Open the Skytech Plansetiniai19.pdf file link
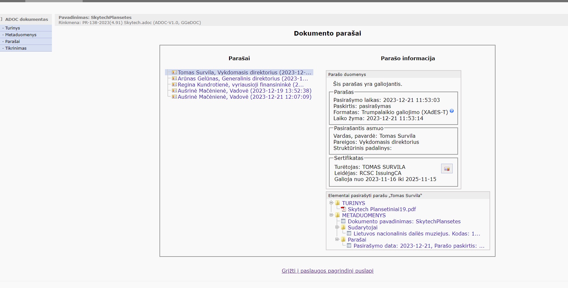This screenshot has width=568, height=288. point(382,209)
